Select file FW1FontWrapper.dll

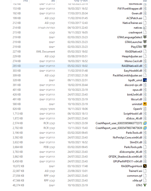130,9
